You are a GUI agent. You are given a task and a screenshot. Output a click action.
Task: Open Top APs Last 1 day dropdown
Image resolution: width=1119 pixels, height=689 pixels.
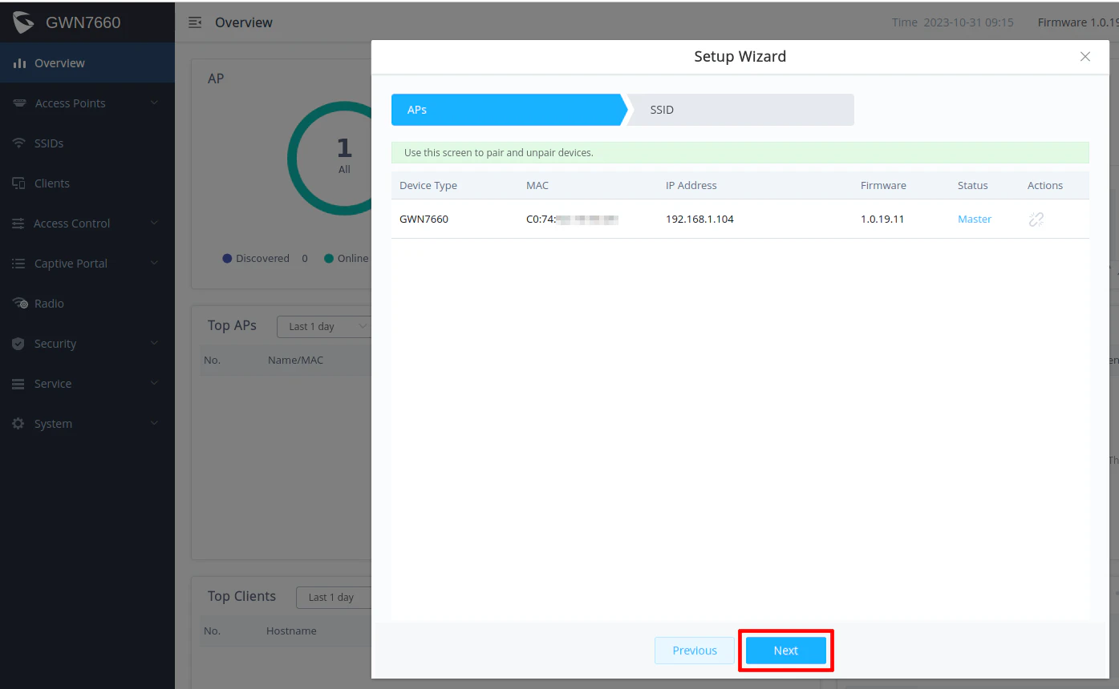[325, 326]
